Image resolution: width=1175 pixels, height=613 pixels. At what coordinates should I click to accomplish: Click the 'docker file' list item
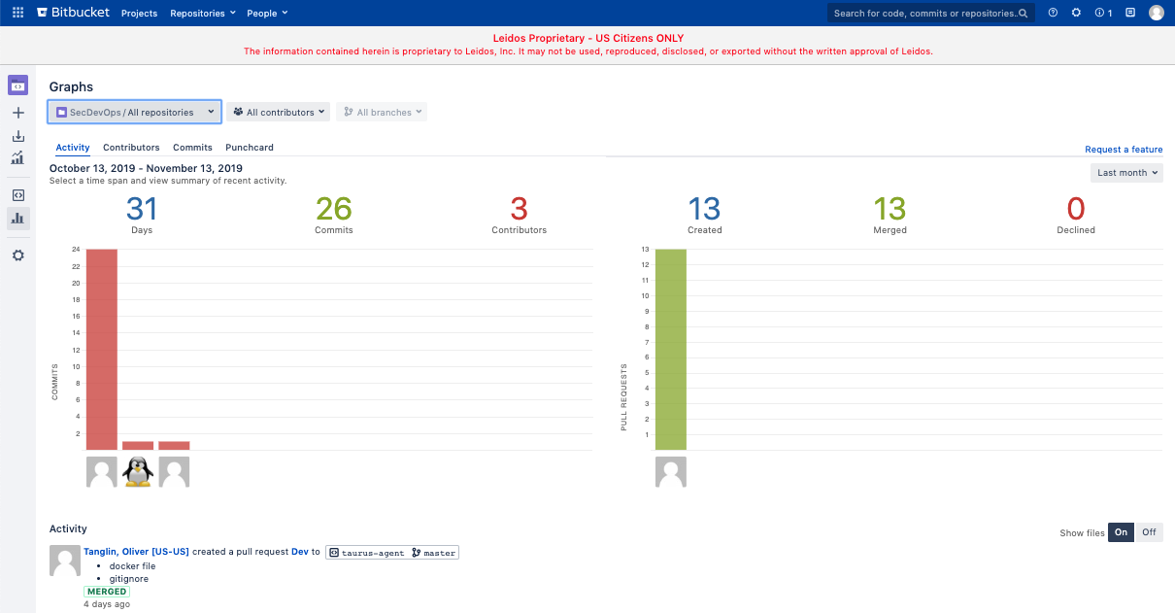[132, 566]
